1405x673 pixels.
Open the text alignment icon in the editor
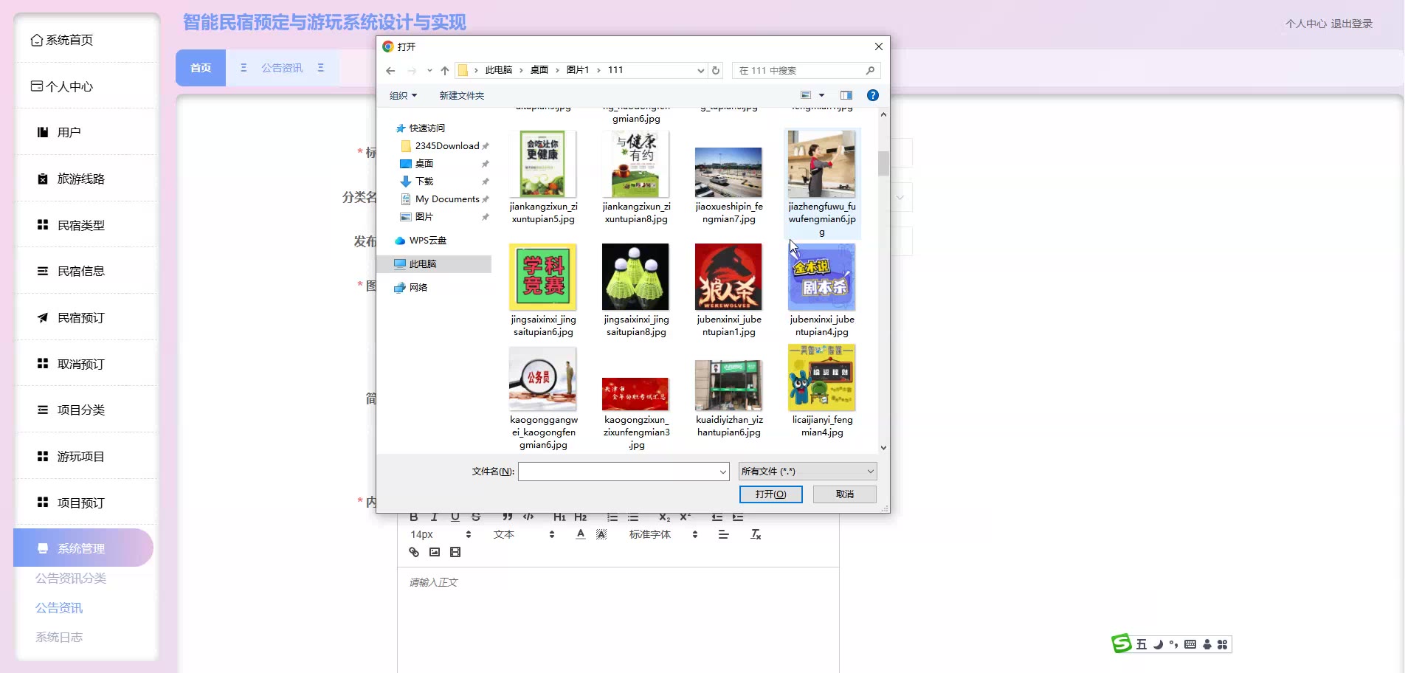723,534
